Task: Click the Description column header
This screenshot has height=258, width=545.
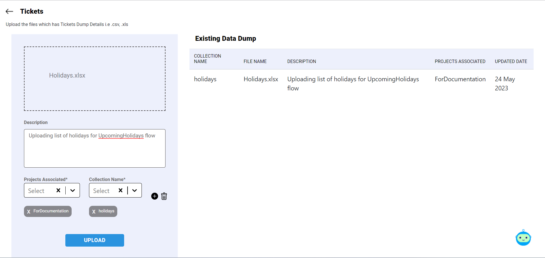Action: [x=302, y=61]
